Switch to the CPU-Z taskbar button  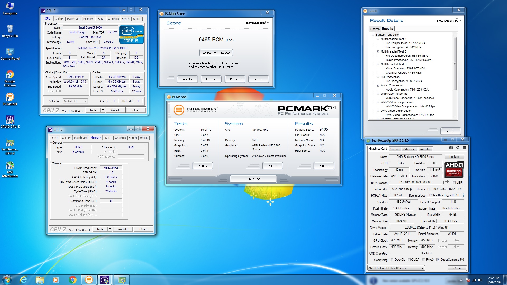[105, 280]
